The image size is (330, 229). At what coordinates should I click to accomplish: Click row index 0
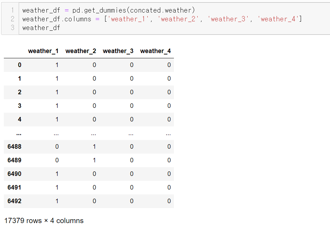[x=20, y=65]
